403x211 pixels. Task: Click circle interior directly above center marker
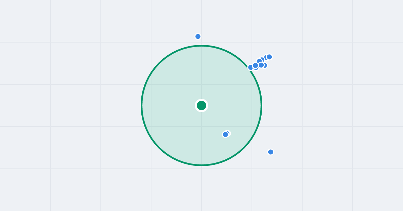201,74
